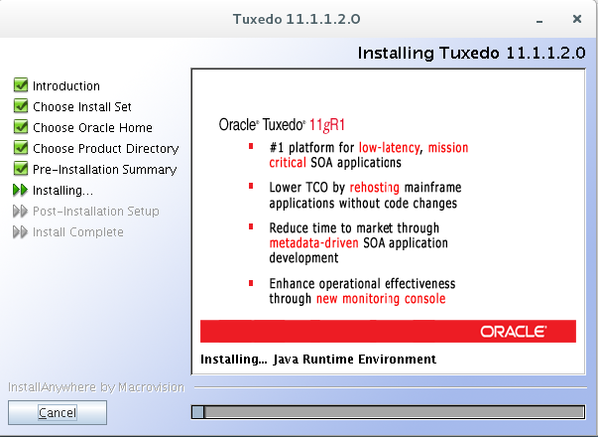Click the new monitoring console bullet text

click(362, 291)
